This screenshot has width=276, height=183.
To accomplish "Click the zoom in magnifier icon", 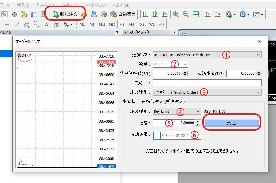I will coord(176,14).
